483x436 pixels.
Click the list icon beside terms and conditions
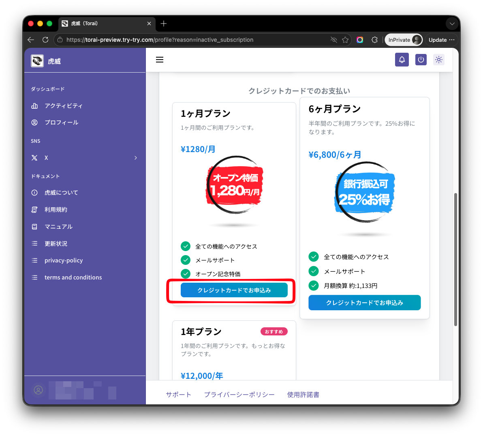(34, 277)
